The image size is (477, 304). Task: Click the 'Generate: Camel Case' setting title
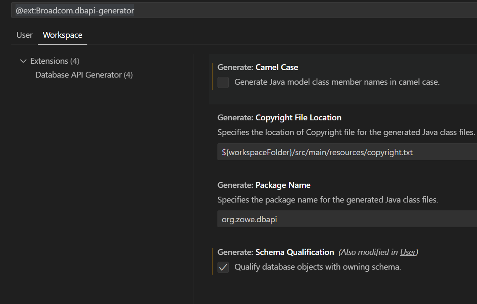(258, 68)
